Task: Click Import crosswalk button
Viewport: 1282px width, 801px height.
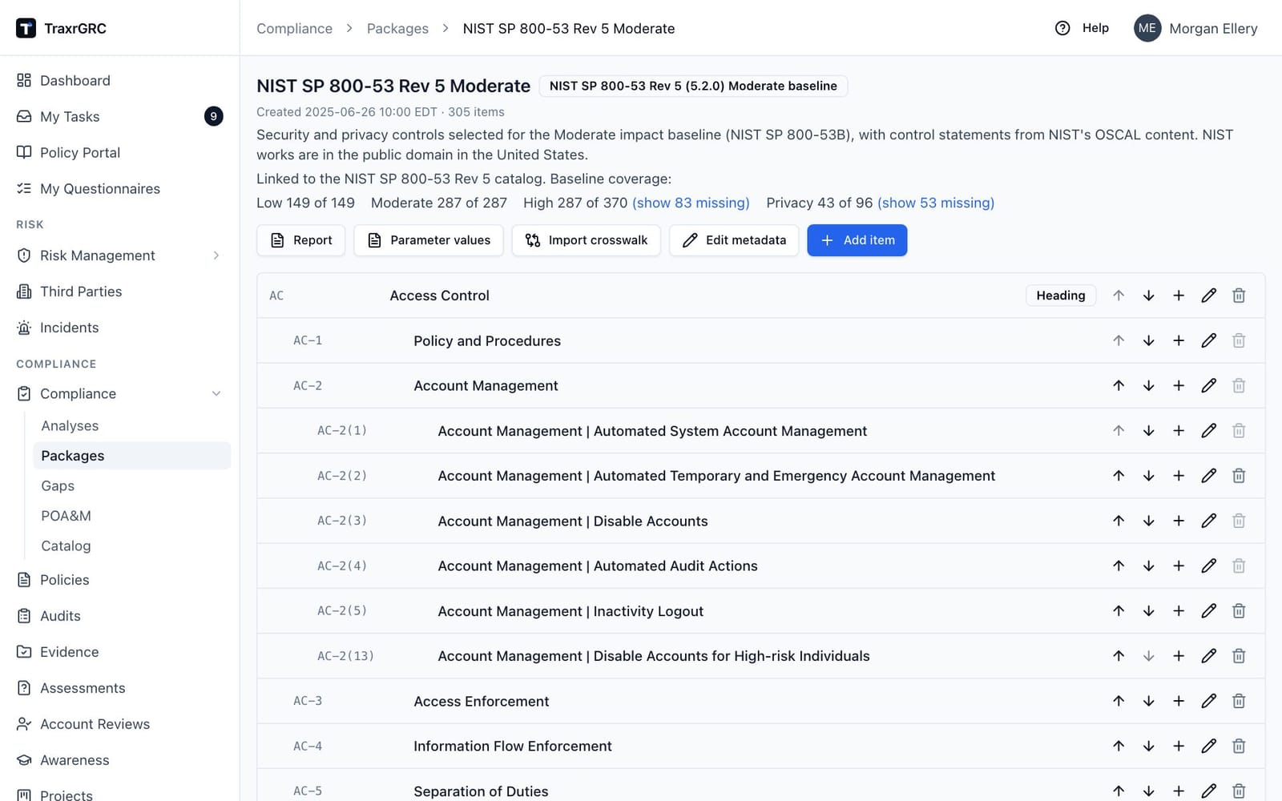Action: coord(586,240)
